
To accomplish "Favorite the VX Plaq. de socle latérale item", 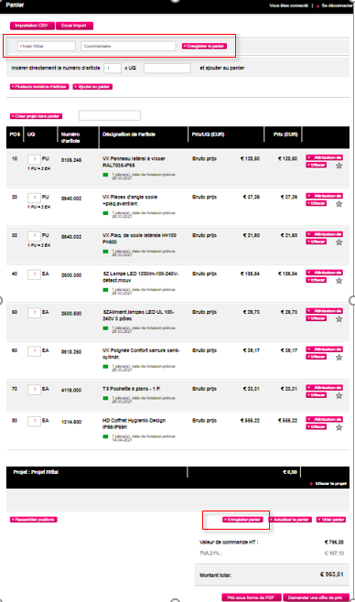I will 339,242.
